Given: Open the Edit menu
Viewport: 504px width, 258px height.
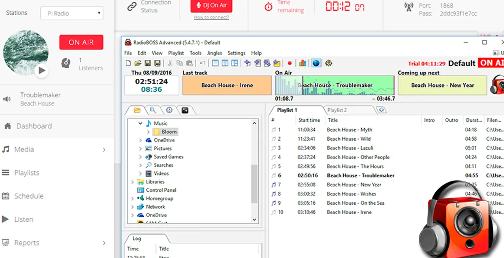Looking at the screenshot, I should 142,53.
